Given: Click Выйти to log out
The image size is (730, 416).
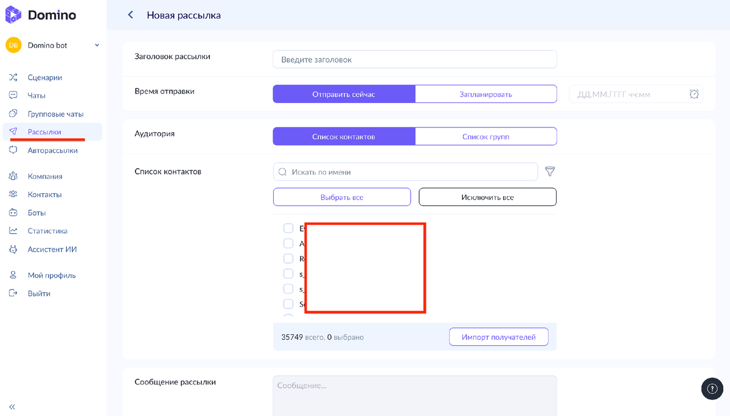Looking at the screenshot, I should pos(39,294).
